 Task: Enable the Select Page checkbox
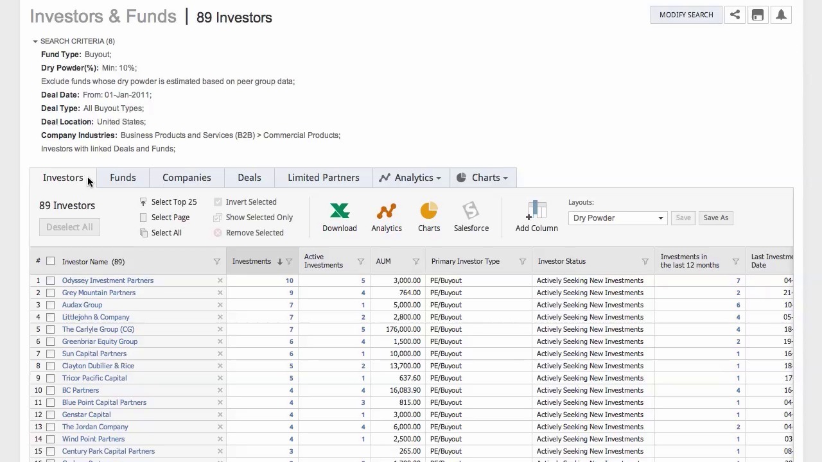coord(143,218)
